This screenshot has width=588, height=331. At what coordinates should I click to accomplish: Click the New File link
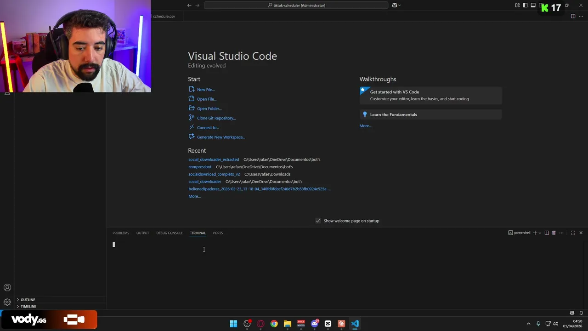tap(206, 90)
